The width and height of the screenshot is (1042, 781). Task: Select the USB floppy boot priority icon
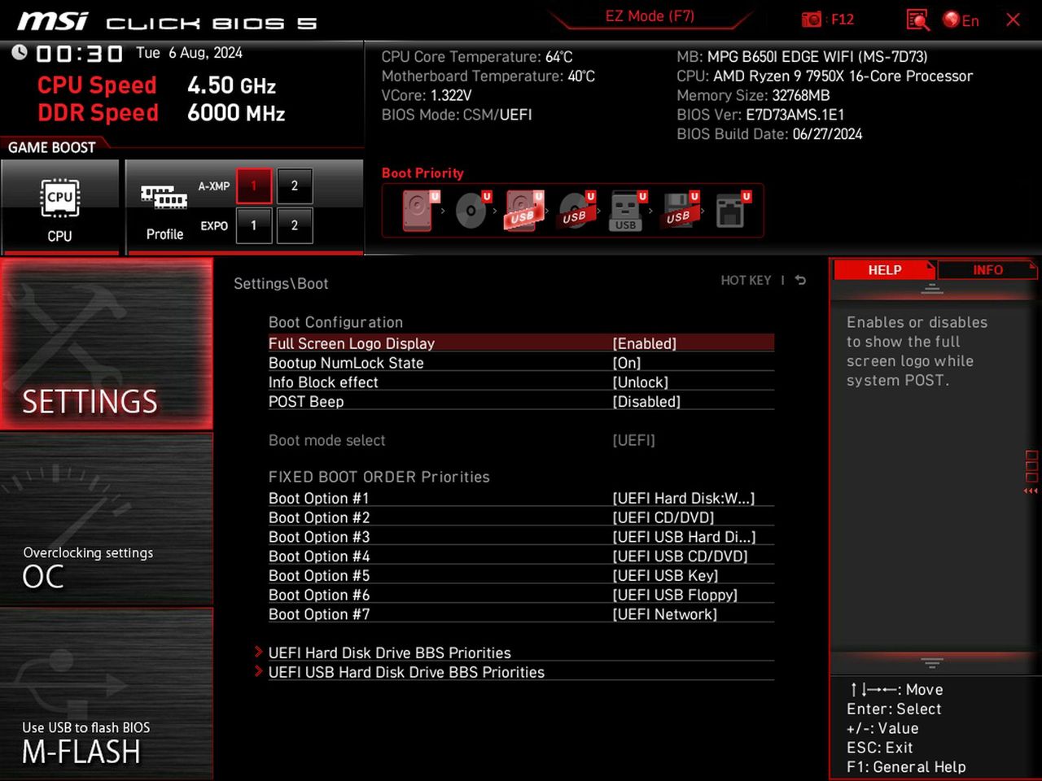pos(680,211)
